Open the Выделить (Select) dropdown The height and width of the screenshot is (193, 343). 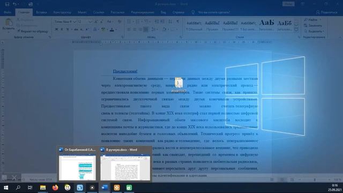(315, 31)
